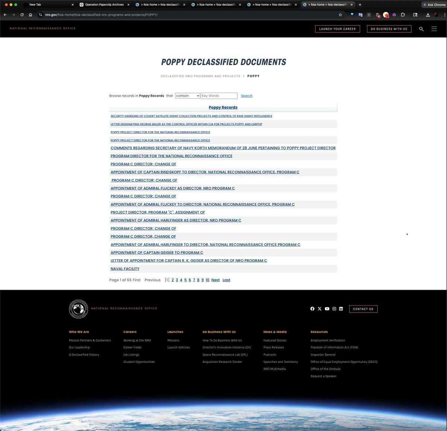Open Space Reconnaissance Lab (SRL) link
The height and width of the screenshot is (431, 447).
tap(225, 355)
